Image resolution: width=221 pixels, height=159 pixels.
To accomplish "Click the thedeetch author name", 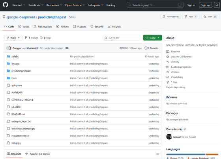I will coord(33,48).
